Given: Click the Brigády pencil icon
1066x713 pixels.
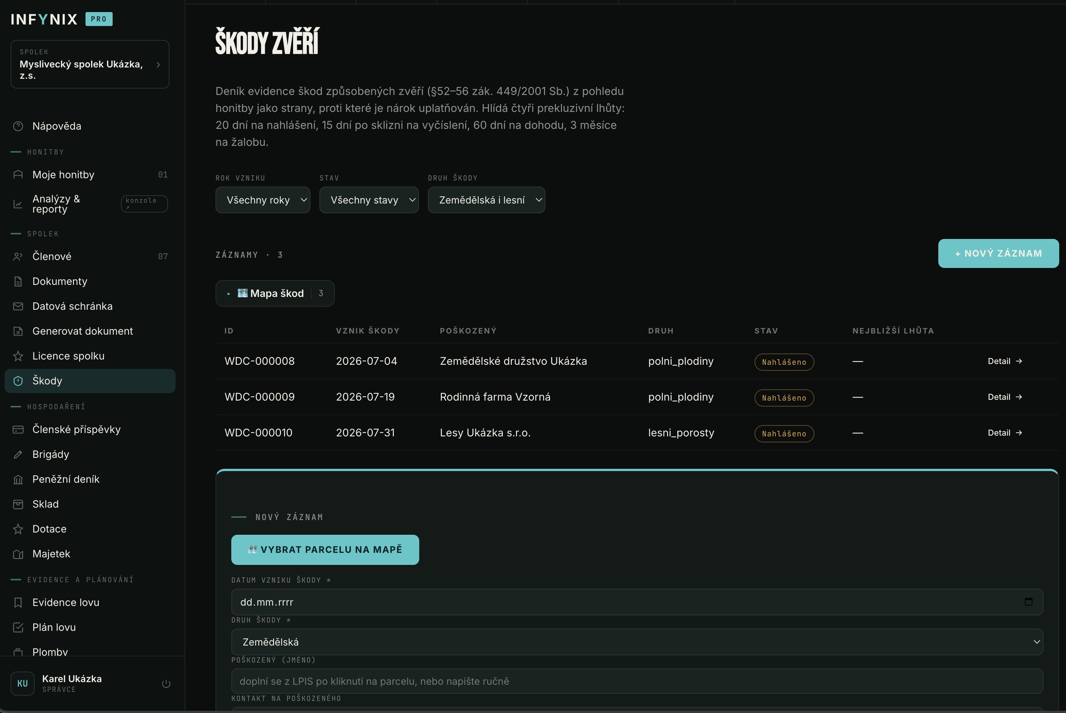Looking at the screenshot, I should point(18,454).
